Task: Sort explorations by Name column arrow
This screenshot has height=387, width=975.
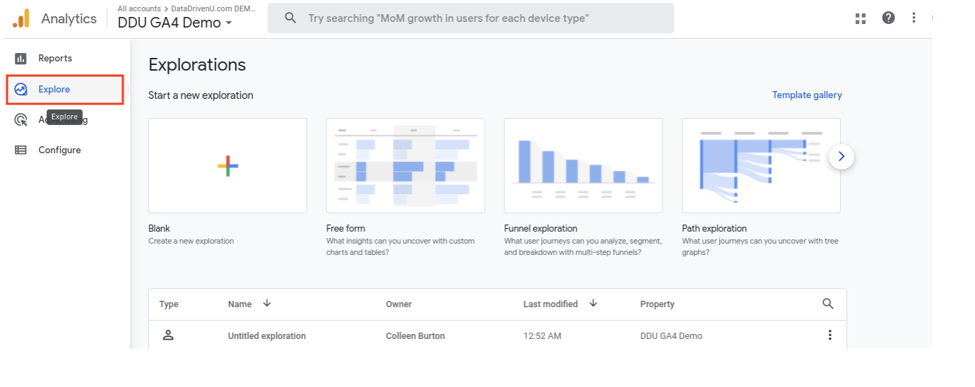Action: coord(266,304)
